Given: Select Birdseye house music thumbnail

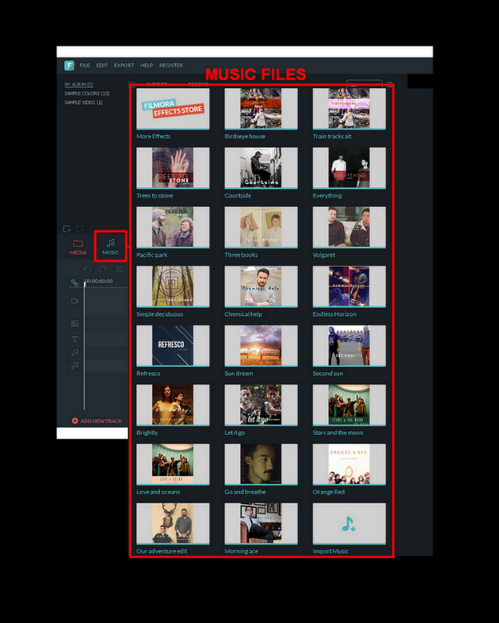Looking at the screenshot, I should (x=261, y=109).
